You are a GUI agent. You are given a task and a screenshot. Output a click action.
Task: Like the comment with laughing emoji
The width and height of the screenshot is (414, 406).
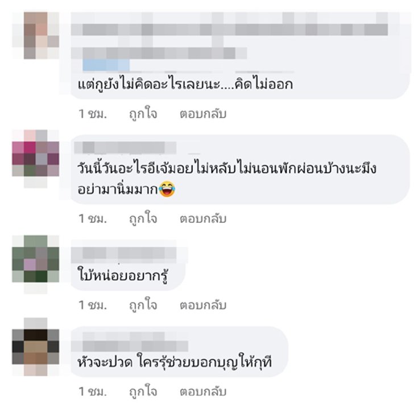click(x=143, y=218)
